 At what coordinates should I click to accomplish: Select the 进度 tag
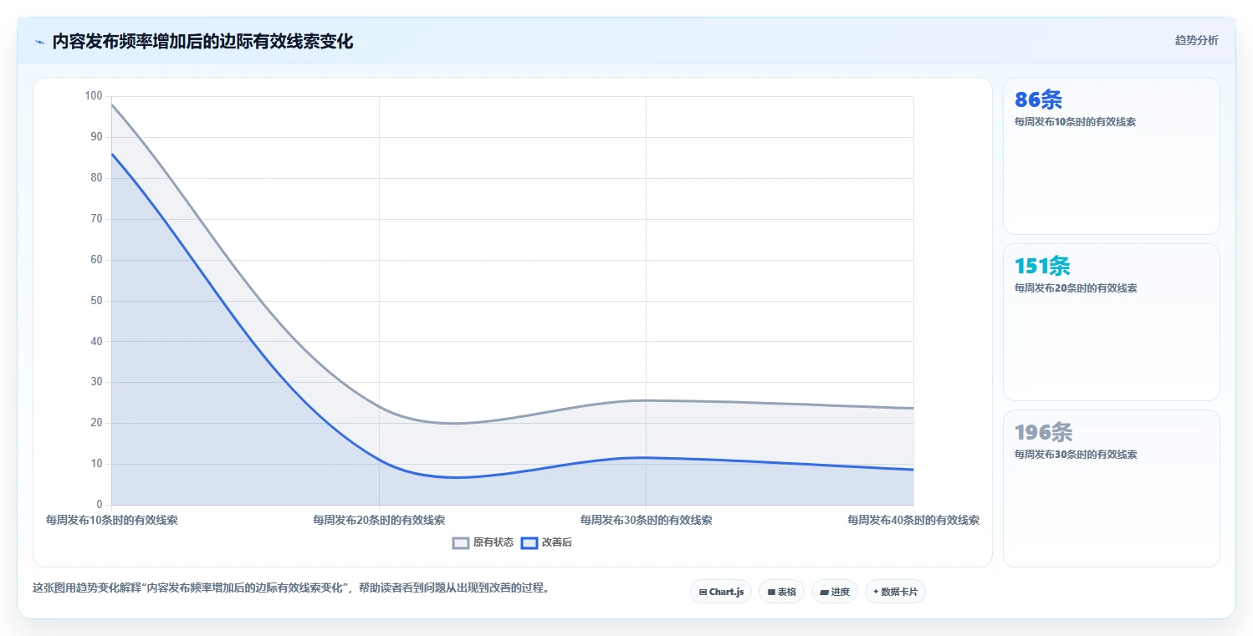click(x=835, y=592)
